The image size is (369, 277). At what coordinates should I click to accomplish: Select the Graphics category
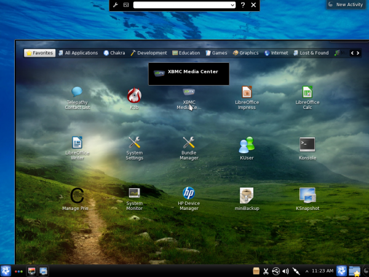[245, 53]
